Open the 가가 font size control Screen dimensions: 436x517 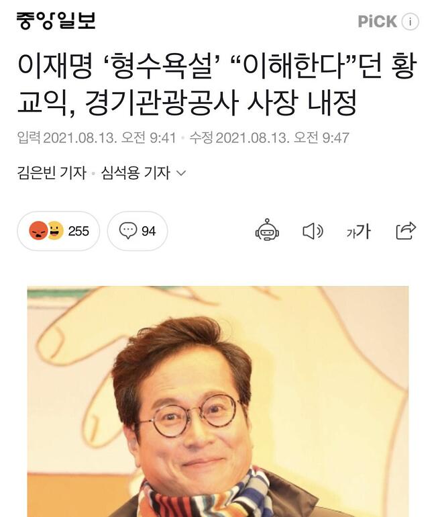[358, 231]
